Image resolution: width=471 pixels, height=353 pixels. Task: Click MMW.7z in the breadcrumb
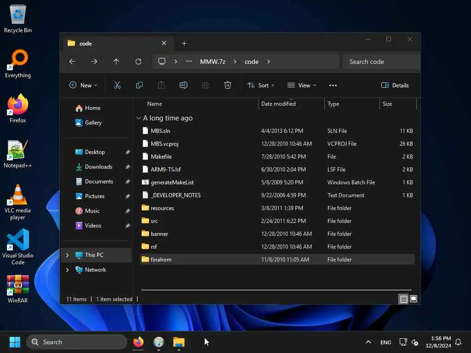coord(213,62)
